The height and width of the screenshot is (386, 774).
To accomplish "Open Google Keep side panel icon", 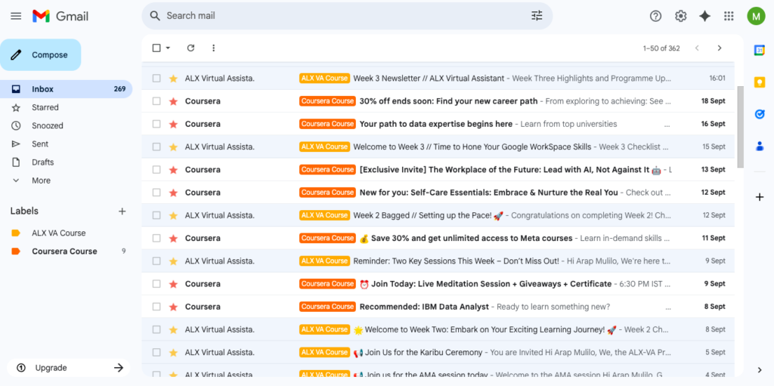I will (759, 82).
